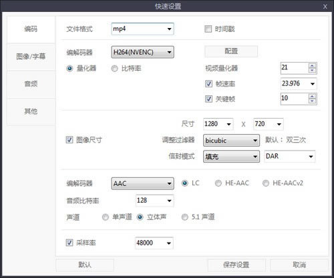
Task: Switch to the 图像/字幕 tab
Action: pos(31,57)
